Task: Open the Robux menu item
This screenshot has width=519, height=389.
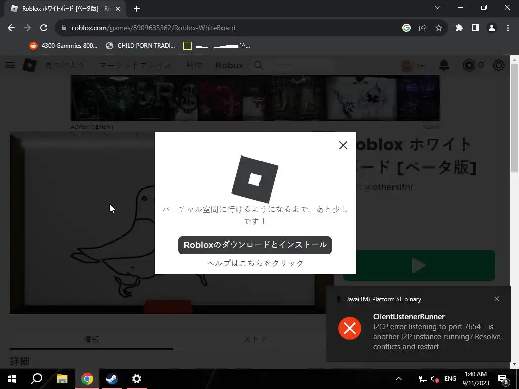Action: click(230, 65)
